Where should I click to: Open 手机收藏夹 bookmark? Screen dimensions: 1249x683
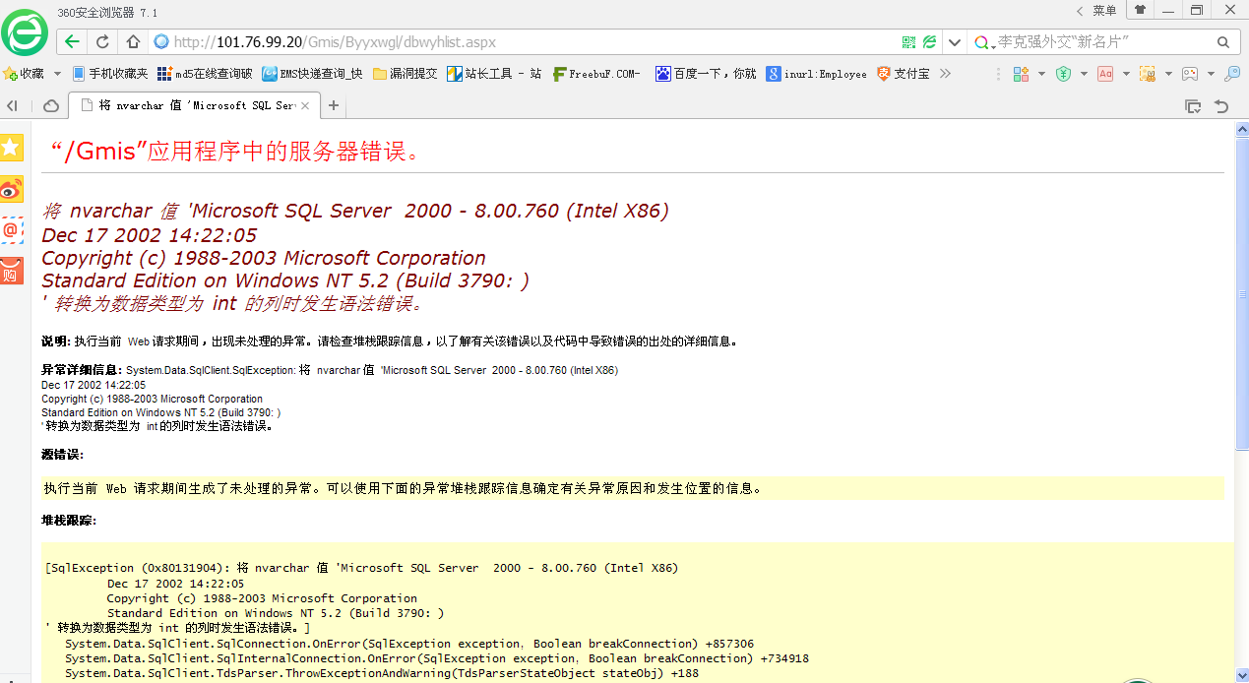(x=109, y=74)
